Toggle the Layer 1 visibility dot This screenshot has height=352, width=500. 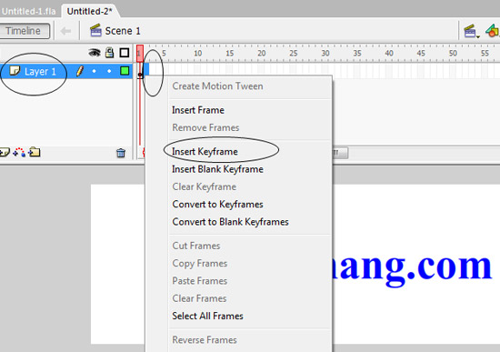[94, 71]
